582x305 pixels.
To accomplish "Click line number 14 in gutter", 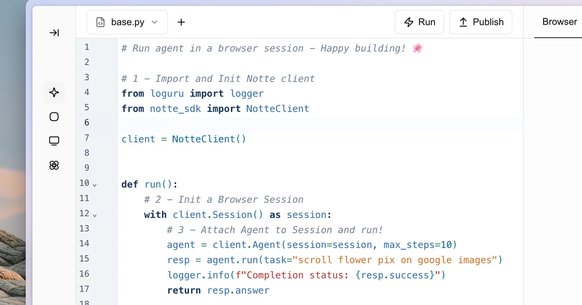I will coord(84,243).
